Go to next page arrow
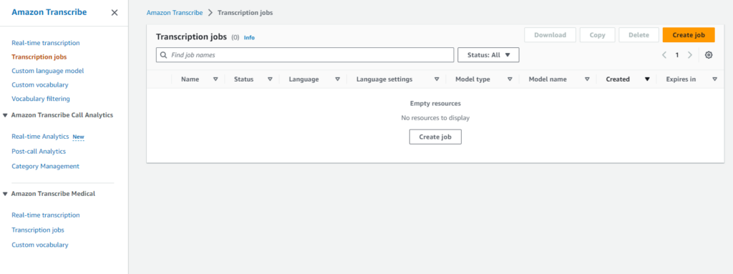 tap(690, 55)
